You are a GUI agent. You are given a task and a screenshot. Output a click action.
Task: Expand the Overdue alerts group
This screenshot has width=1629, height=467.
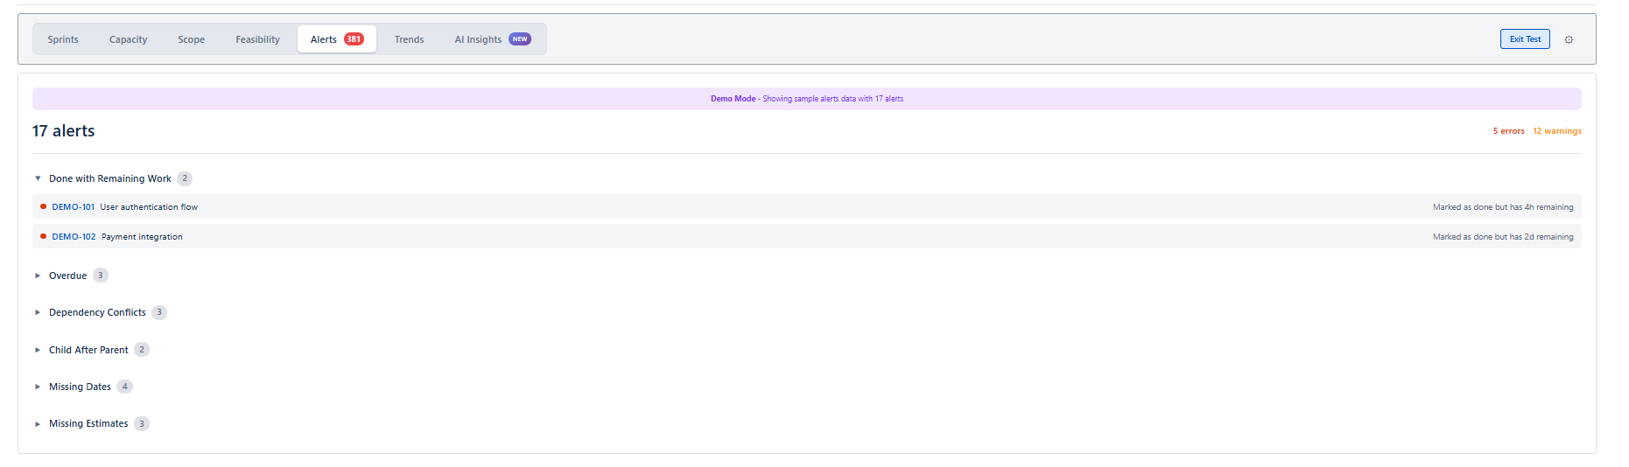point(38,275)
